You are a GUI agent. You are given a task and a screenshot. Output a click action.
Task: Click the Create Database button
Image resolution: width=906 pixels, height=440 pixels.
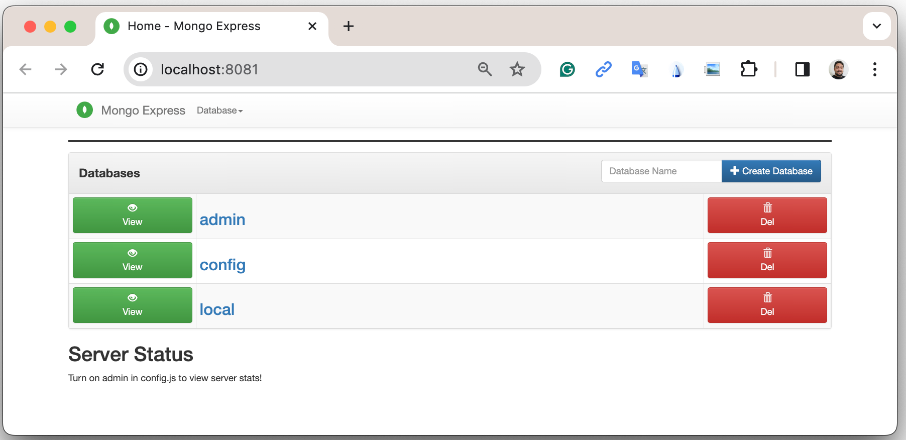tap(771, 171)
